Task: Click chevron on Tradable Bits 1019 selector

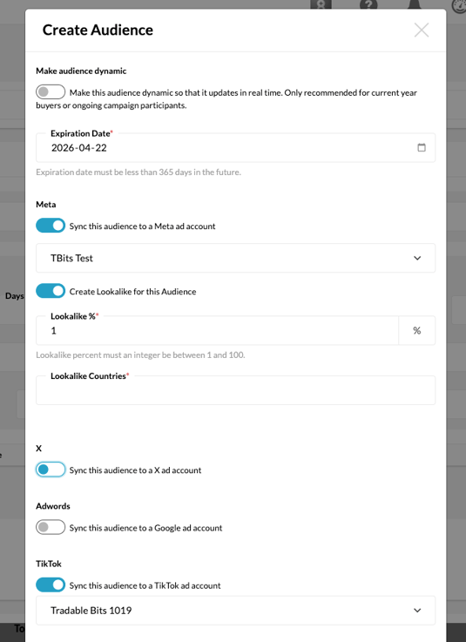Action: [417, 611]
